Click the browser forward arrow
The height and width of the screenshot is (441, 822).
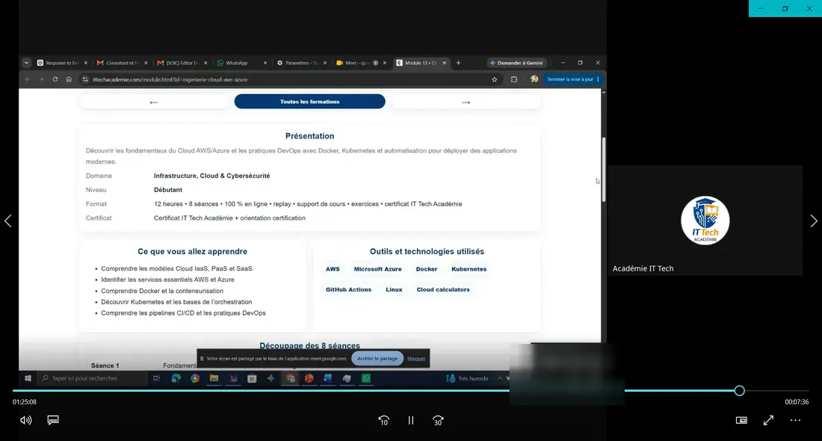pos(41,79)
